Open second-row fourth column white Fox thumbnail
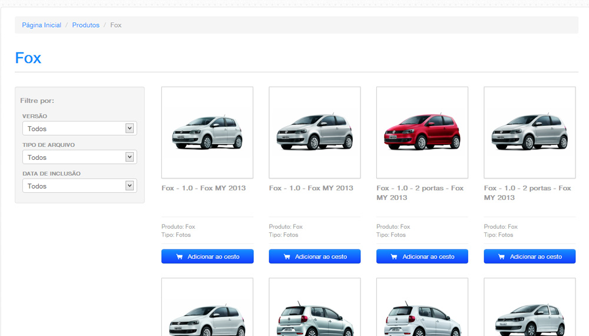589x336 pixels. coord(530,307)
